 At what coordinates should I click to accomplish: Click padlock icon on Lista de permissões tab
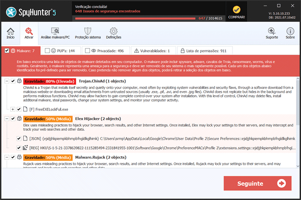(182, 50)
